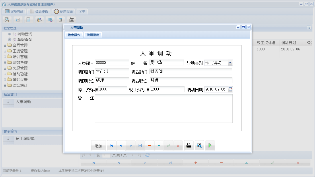Click the 增加 button
Screen dimensions: 315x177
[x=98, y=145]
